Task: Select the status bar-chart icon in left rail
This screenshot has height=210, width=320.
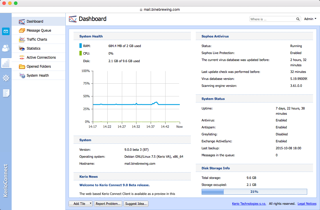Action: point(6,63)
